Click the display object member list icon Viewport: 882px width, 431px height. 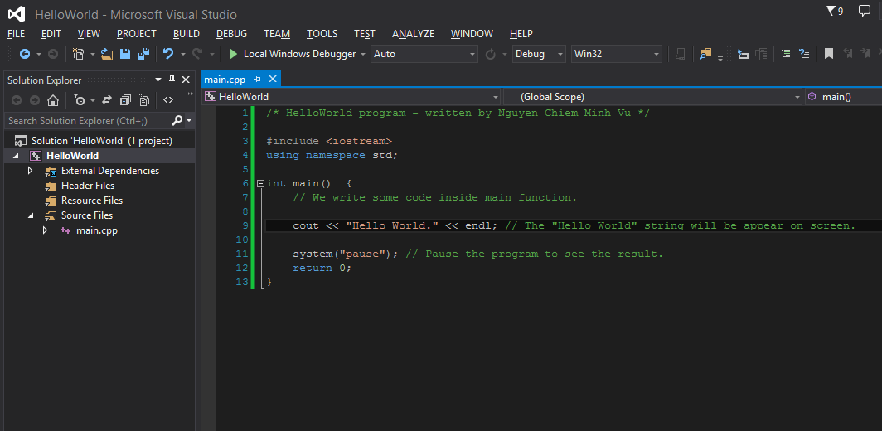tap(743, 54)
